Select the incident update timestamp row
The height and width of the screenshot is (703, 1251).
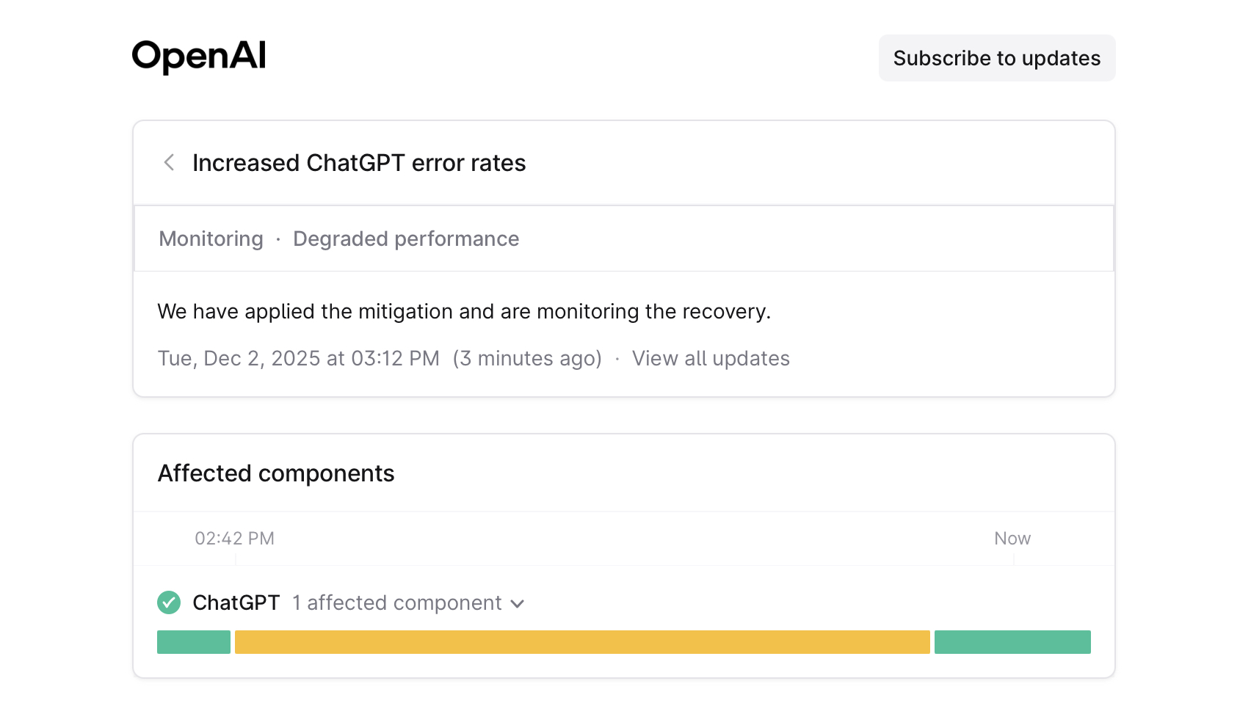click(x=298, y=358)
